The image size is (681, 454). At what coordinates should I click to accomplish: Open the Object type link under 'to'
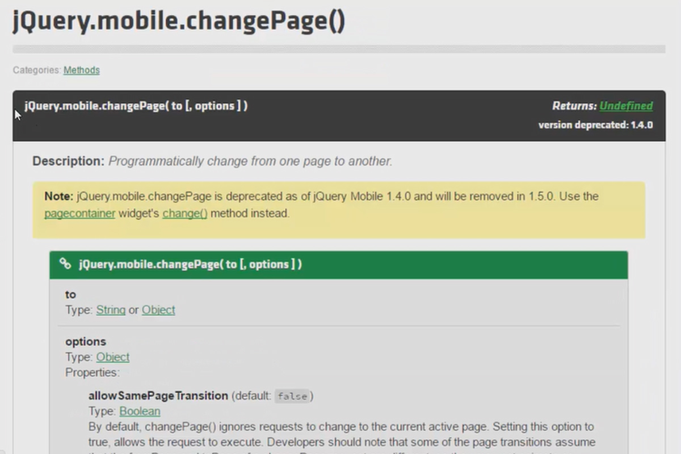[x=158, y=310]
